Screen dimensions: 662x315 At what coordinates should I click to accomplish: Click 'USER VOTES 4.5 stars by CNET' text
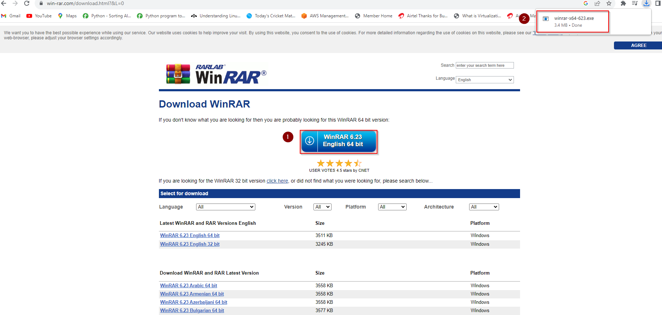point(339,170)
